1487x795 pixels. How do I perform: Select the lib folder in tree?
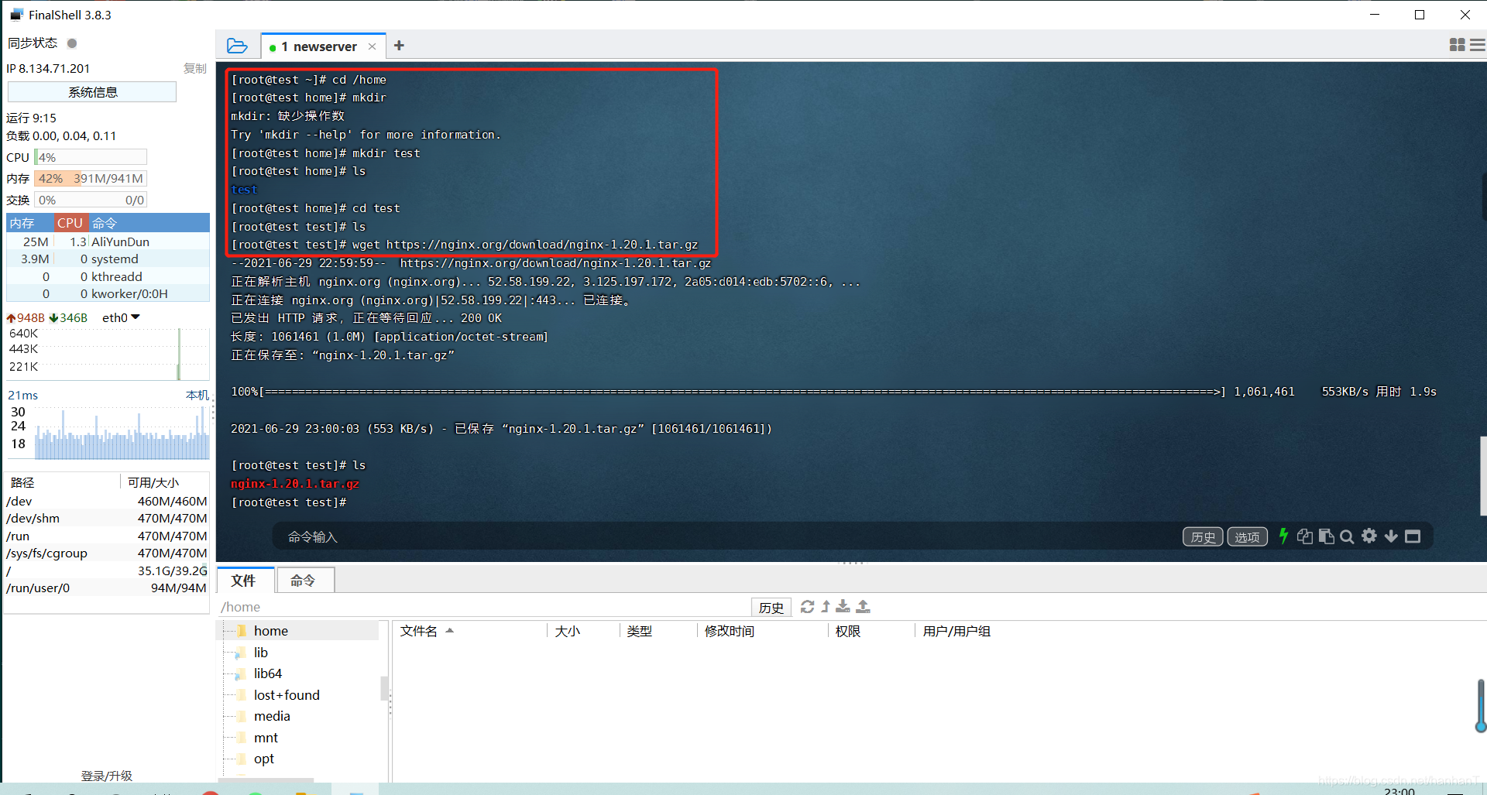tap(260, 653)
